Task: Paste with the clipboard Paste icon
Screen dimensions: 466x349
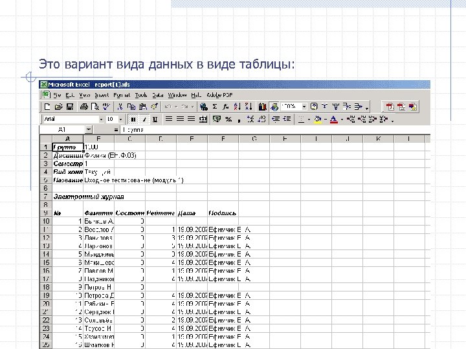Action: 143,107
